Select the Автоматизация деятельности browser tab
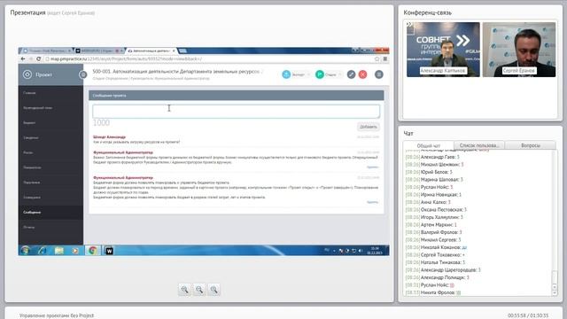Screen dimensions: 567x319 151,51
